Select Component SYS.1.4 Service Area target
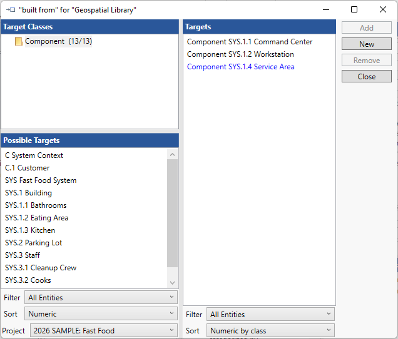 tap(240, 67)
